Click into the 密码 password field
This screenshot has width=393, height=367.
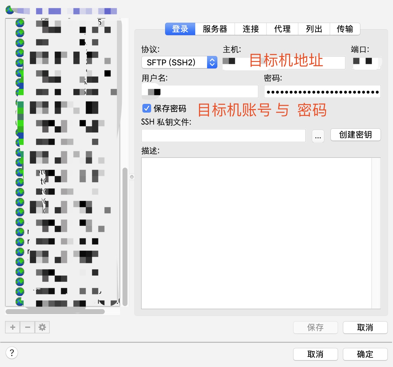[322, 92]
